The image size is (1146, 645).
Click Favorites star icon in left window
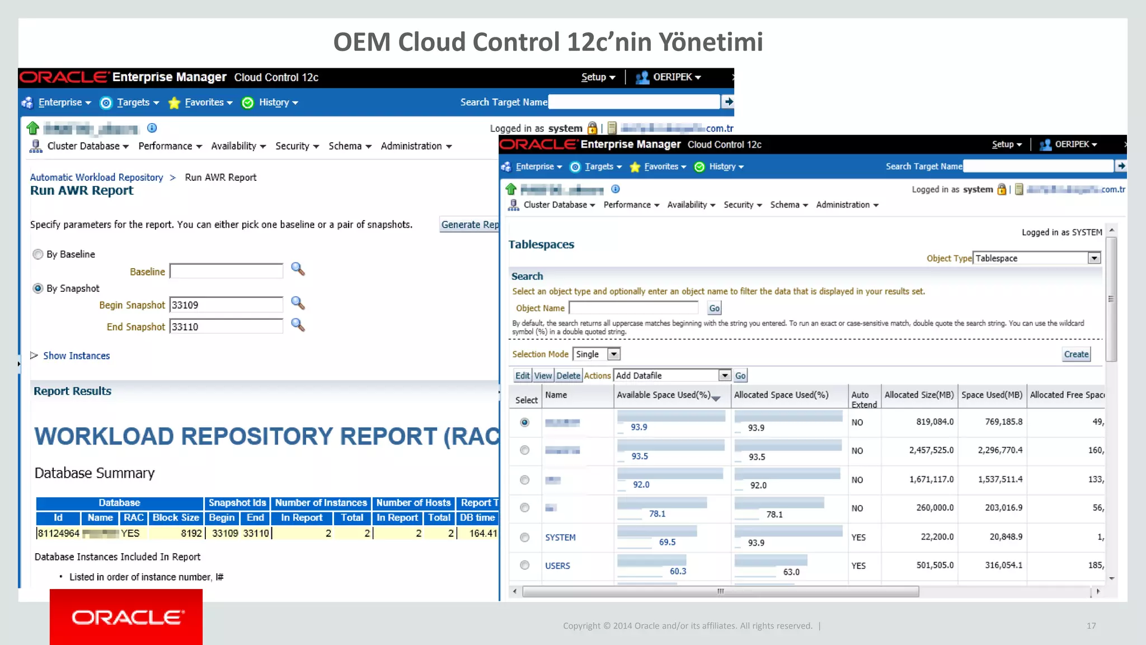click(x=175, y=102)
